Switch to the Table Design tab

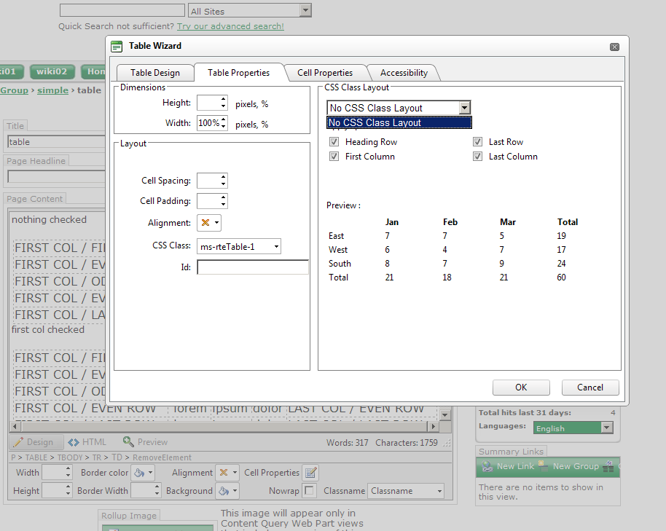point(154,73)
